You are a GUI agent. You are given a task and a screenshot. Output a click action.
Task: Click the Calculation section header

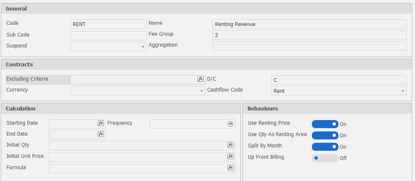(x=121, y=109)
